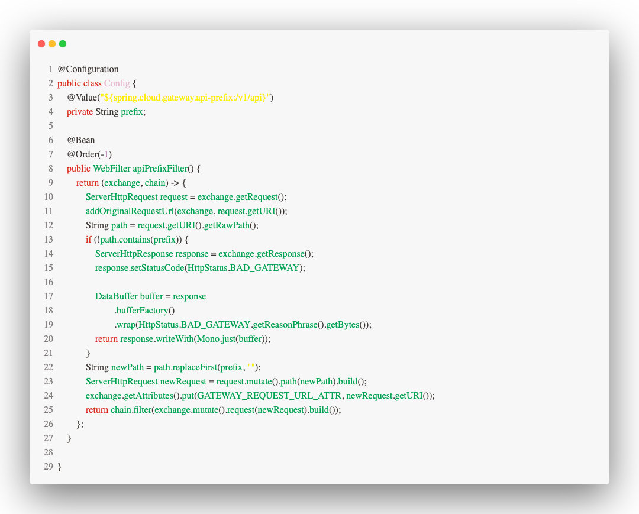Click GATEWAY_REQUEST_URL_ATTR on line 24
This screenshot has width=639, height=514.
point(269,396)
